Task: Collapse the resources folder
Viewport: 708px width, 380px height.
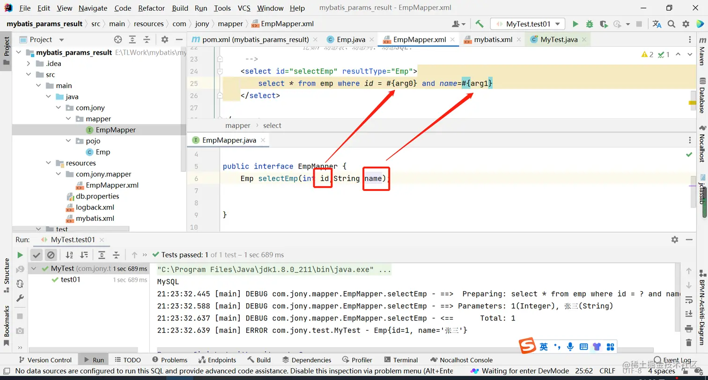Action: pos(49,163)
